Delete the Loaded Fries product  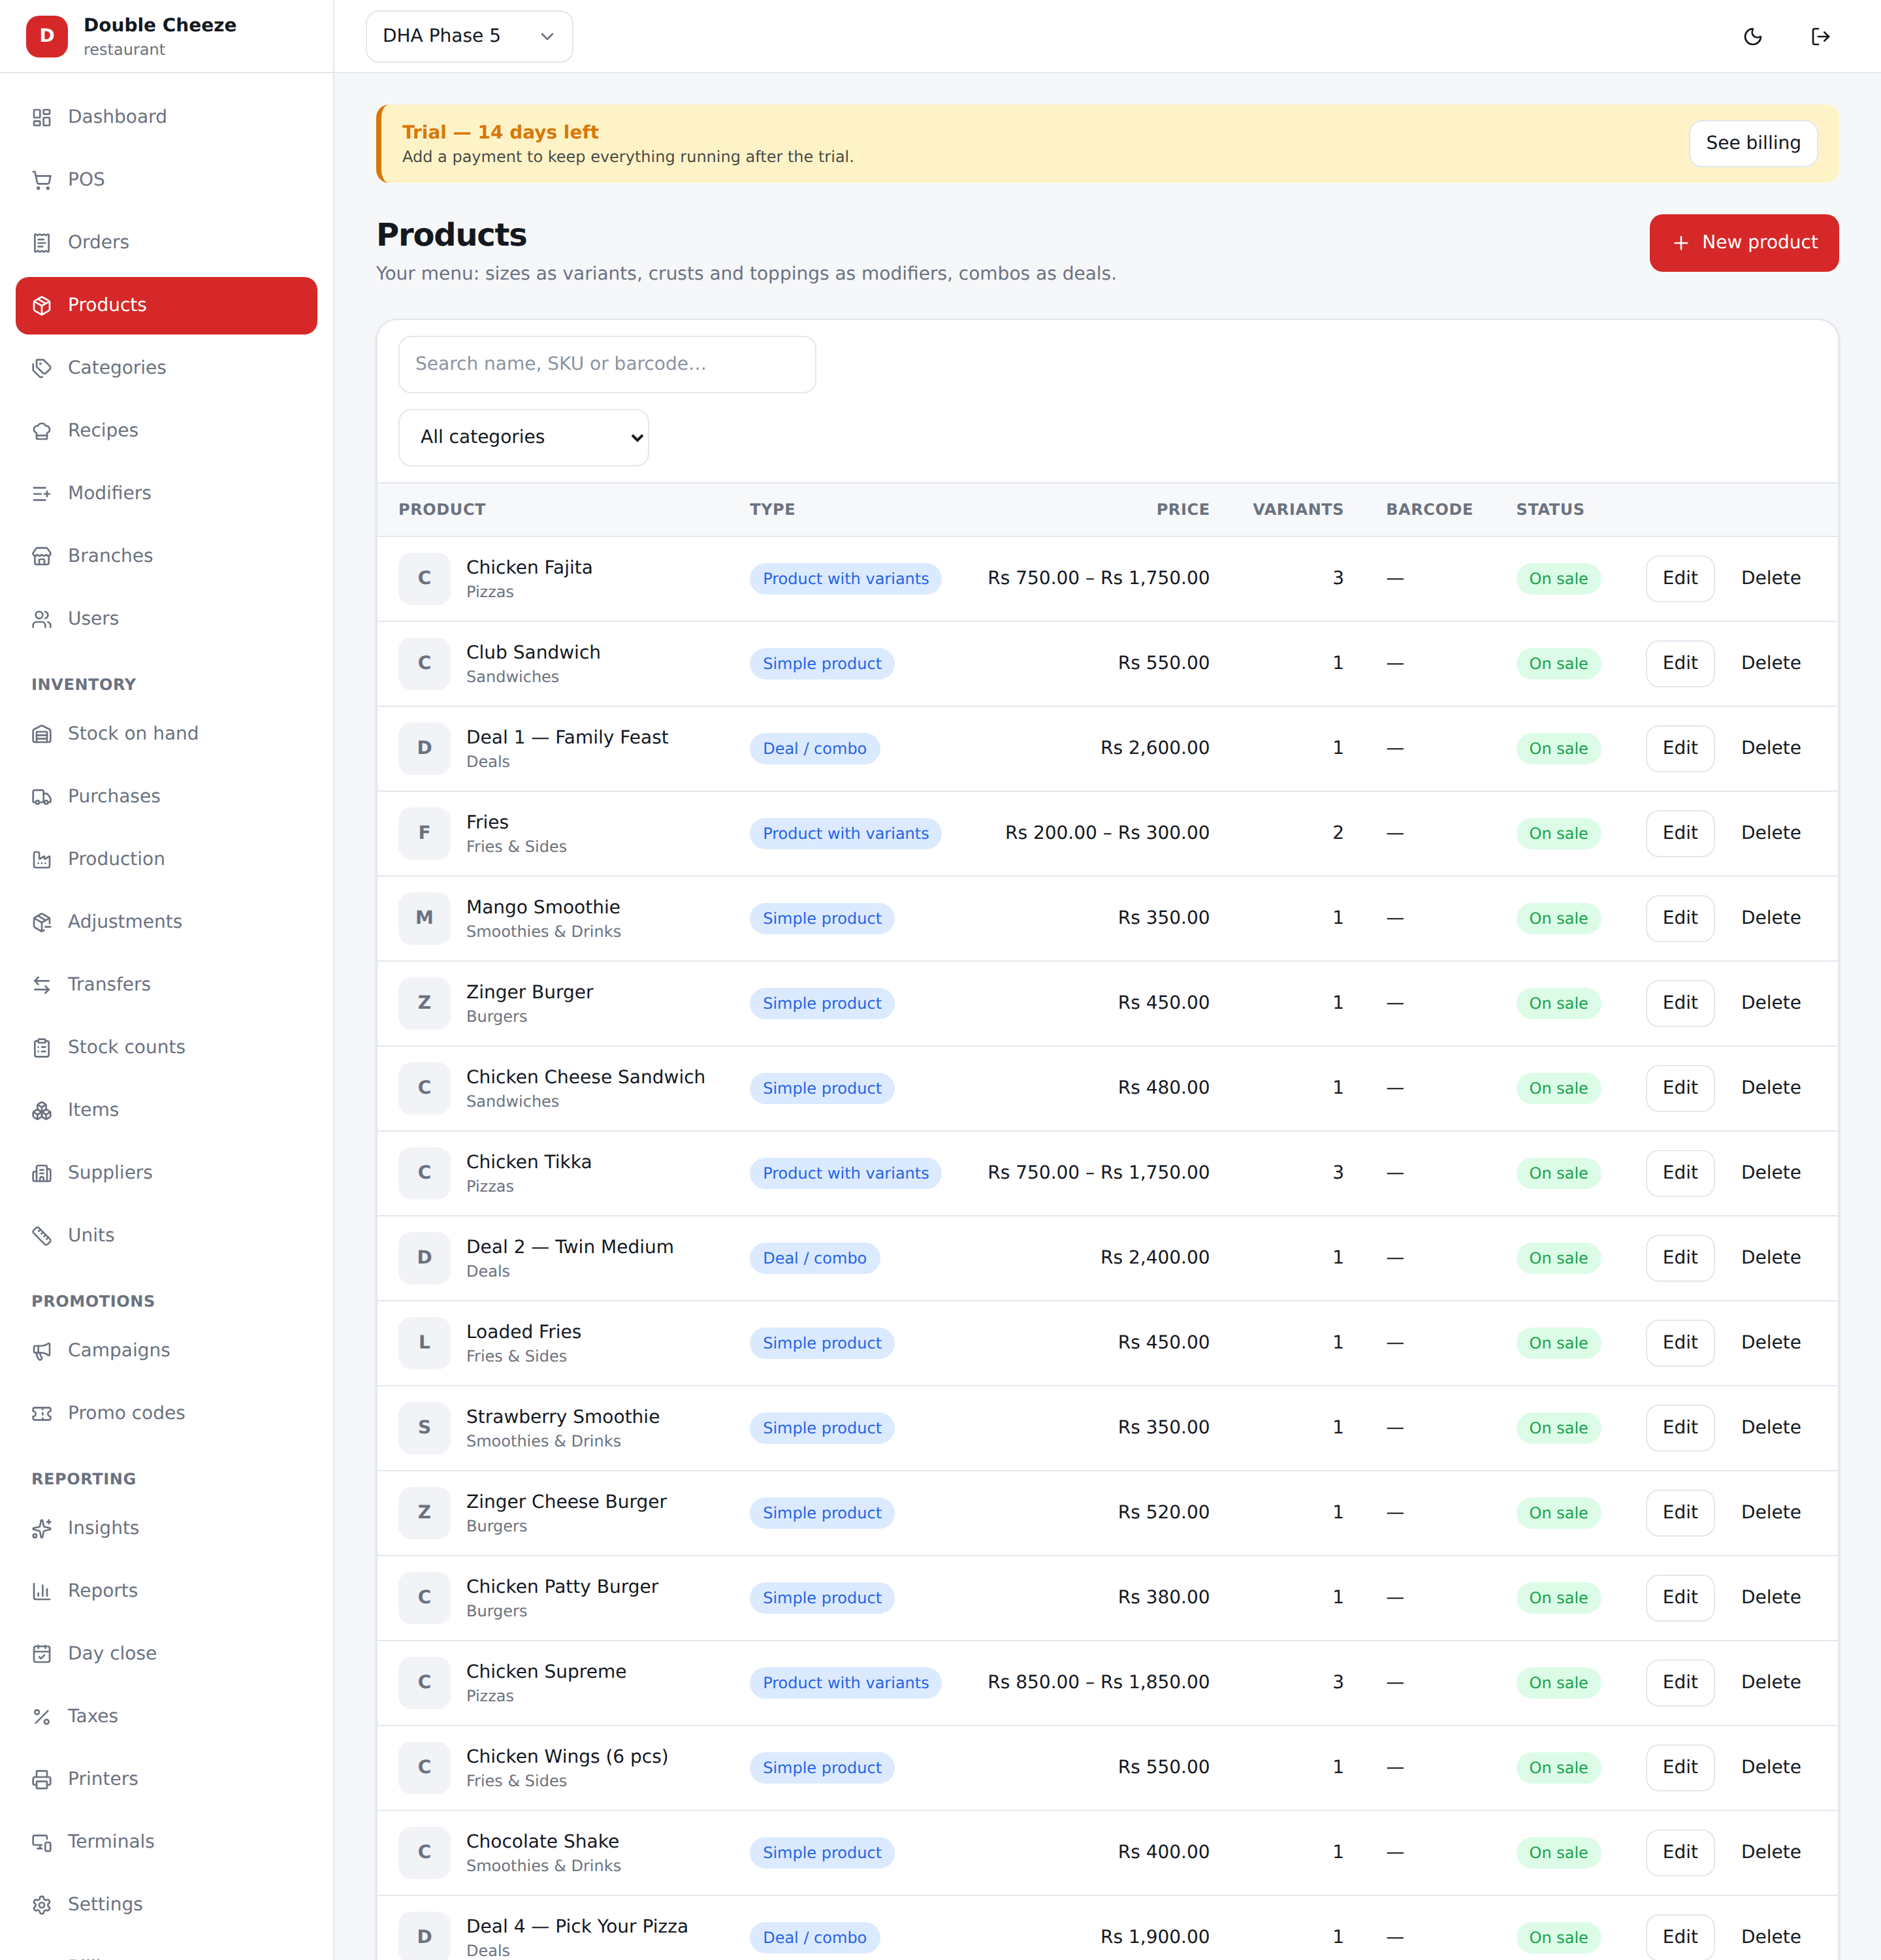tap(1770, 1343)
